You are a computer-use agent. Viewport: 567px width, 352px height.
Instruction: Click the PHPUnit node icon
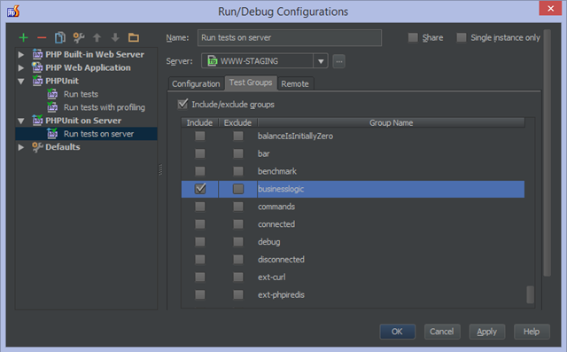(37, 81)
